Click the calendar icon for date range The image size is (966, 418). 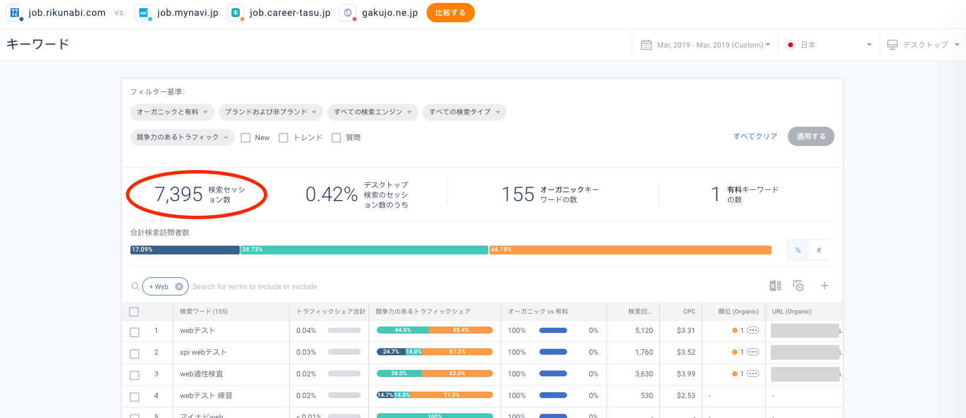[646, 45]
